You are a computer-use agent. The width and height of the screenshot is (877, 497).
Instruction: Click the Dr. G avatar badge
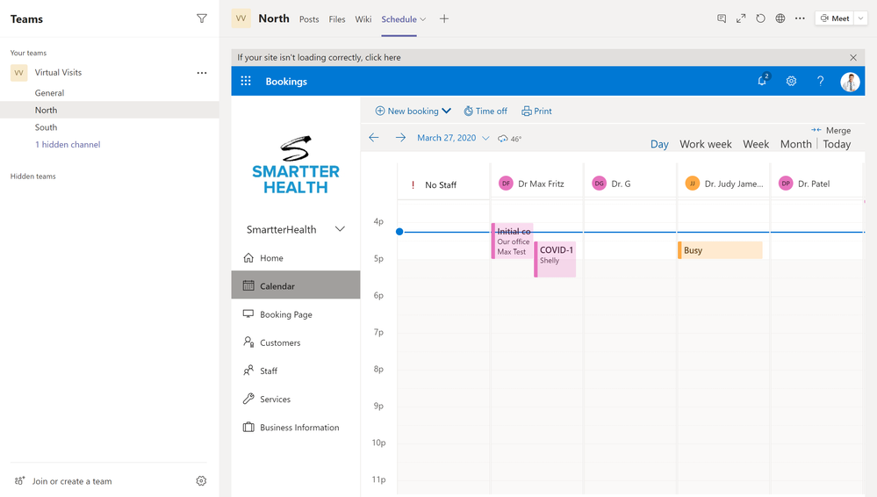click(599, 184)
